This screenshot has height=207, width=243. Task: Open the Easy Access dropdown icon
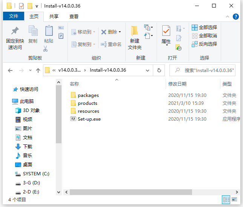pos(148,36)
